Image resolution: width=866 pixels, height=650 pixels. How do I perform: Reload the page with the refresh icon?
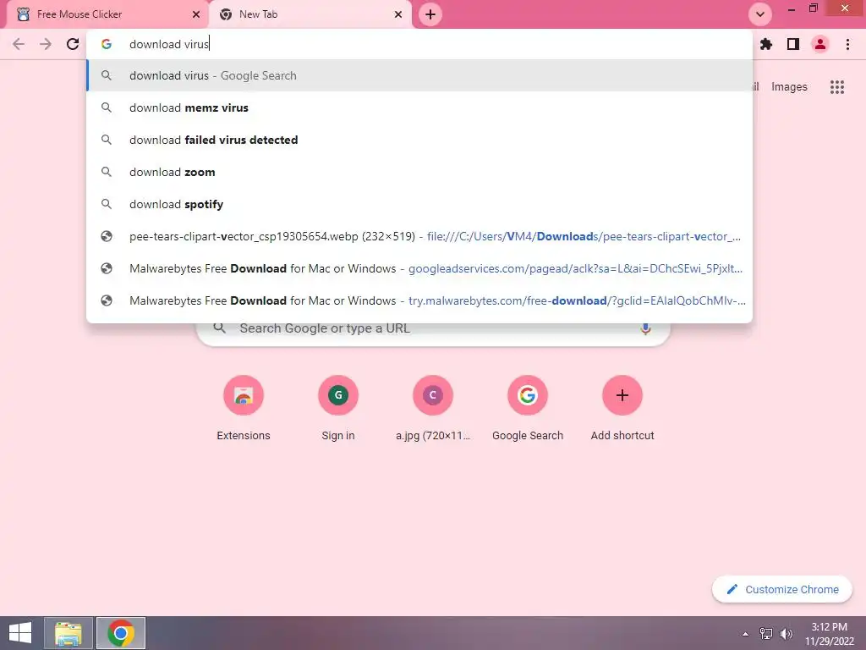pyautogui.click(x=73, y=44)
